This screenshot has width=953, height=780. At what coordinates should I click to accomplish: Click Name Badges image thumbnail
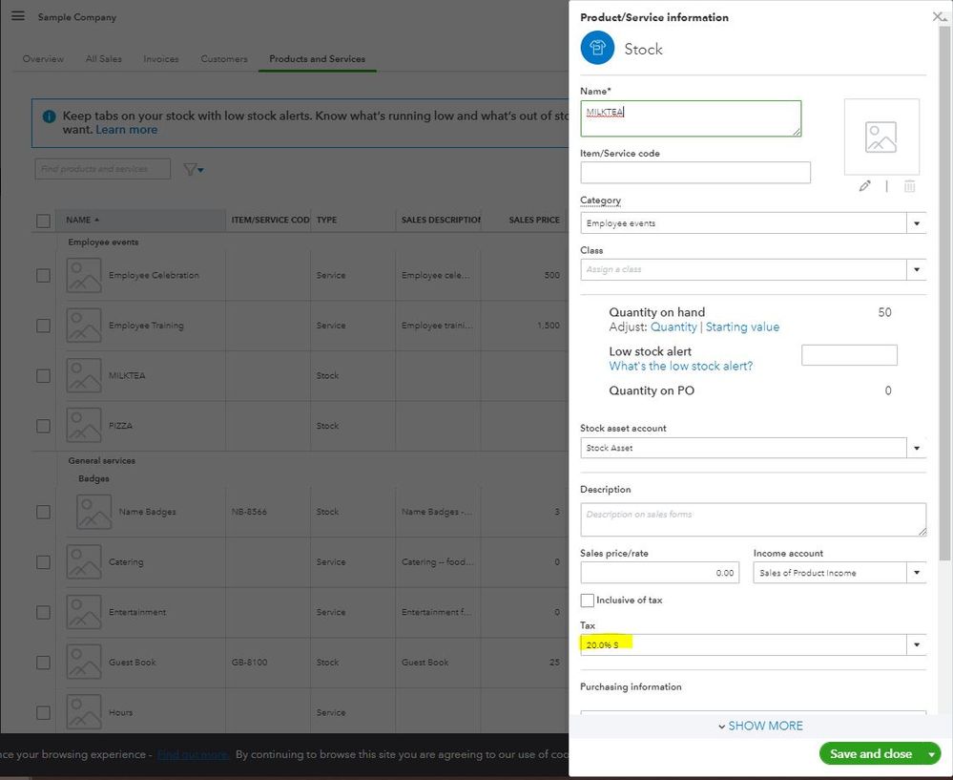[94, 512]
